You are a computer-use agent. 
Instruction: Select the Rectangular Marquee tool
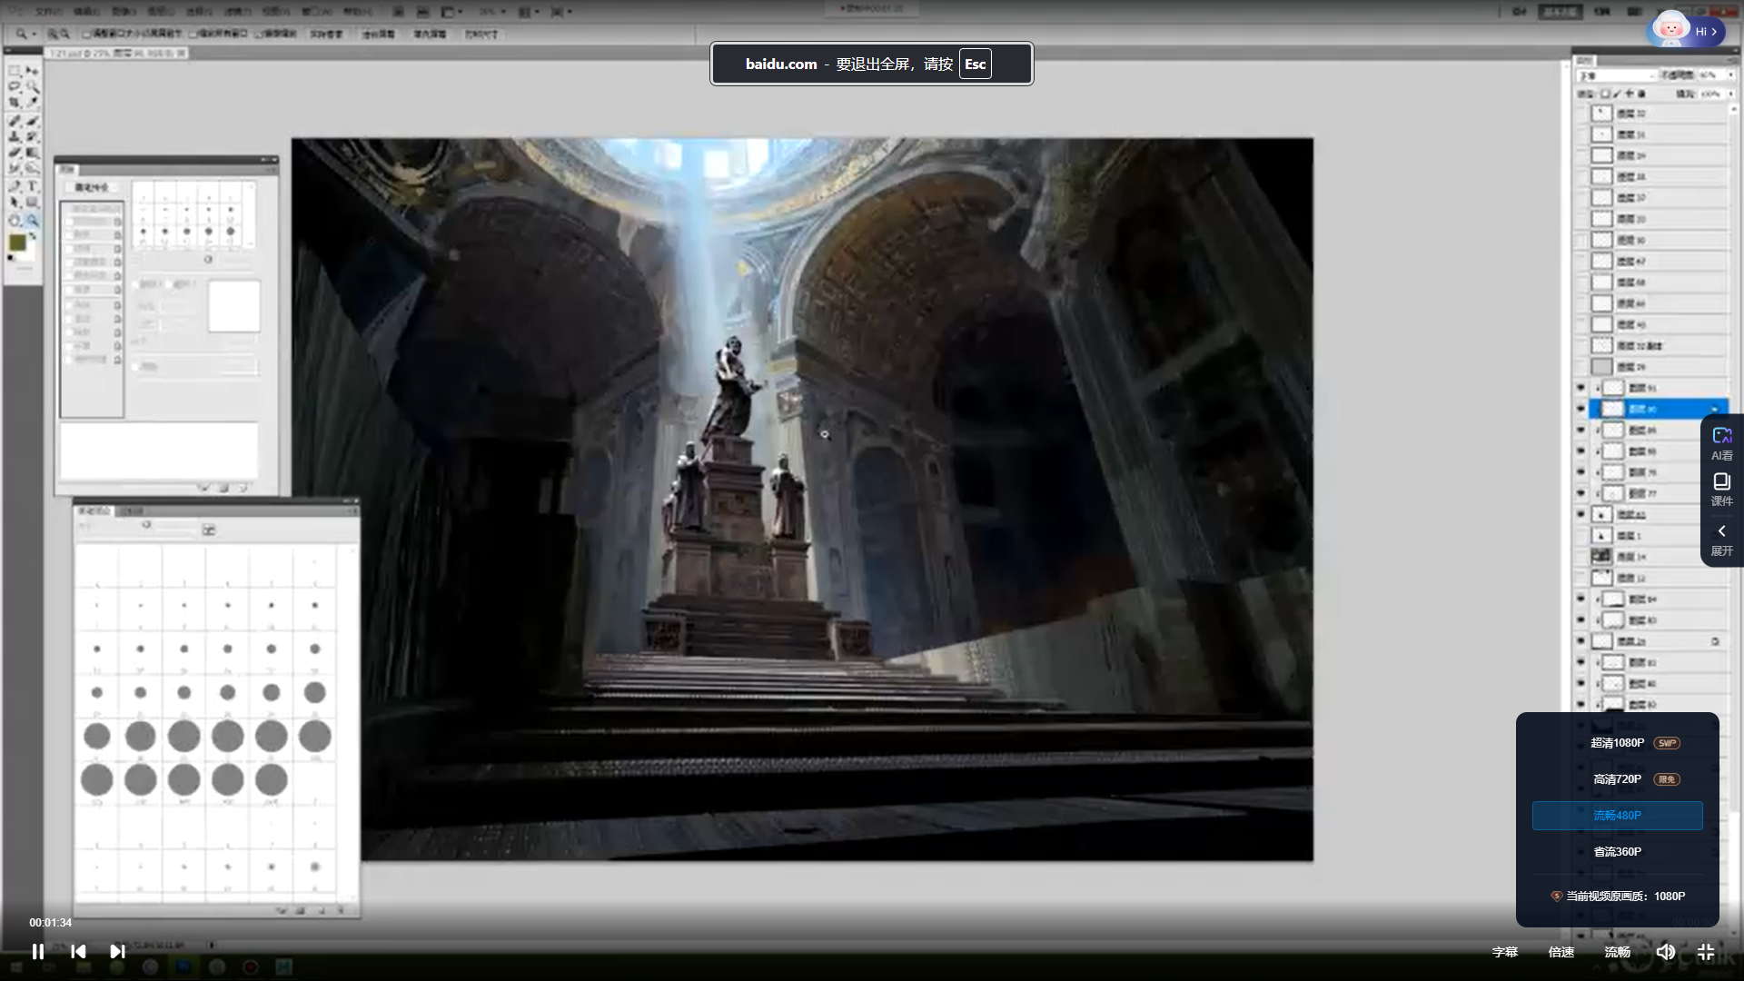point(15,70)
